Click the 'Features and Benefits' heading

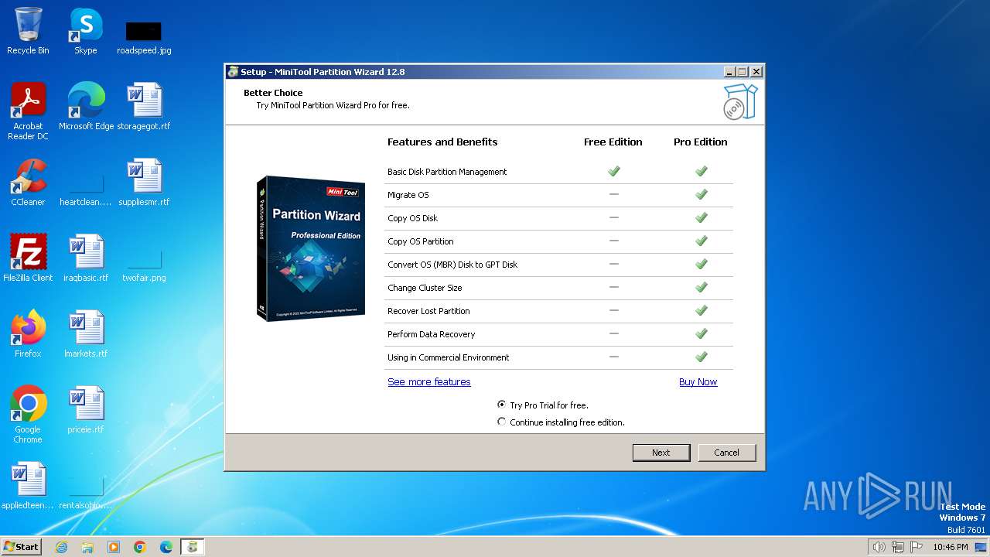click(442, 142)
